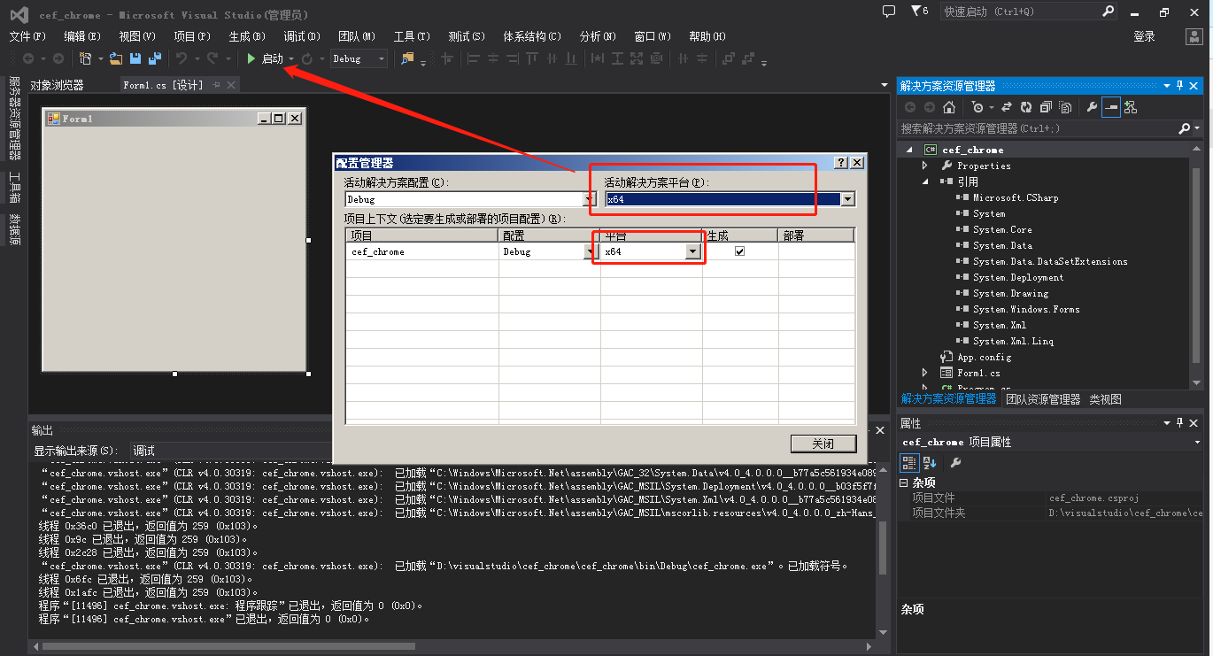Viewport: 1213px width, 656px height.
Task: Switch to the 对象浏览器 tab
Action: click(x=57, y=85)
